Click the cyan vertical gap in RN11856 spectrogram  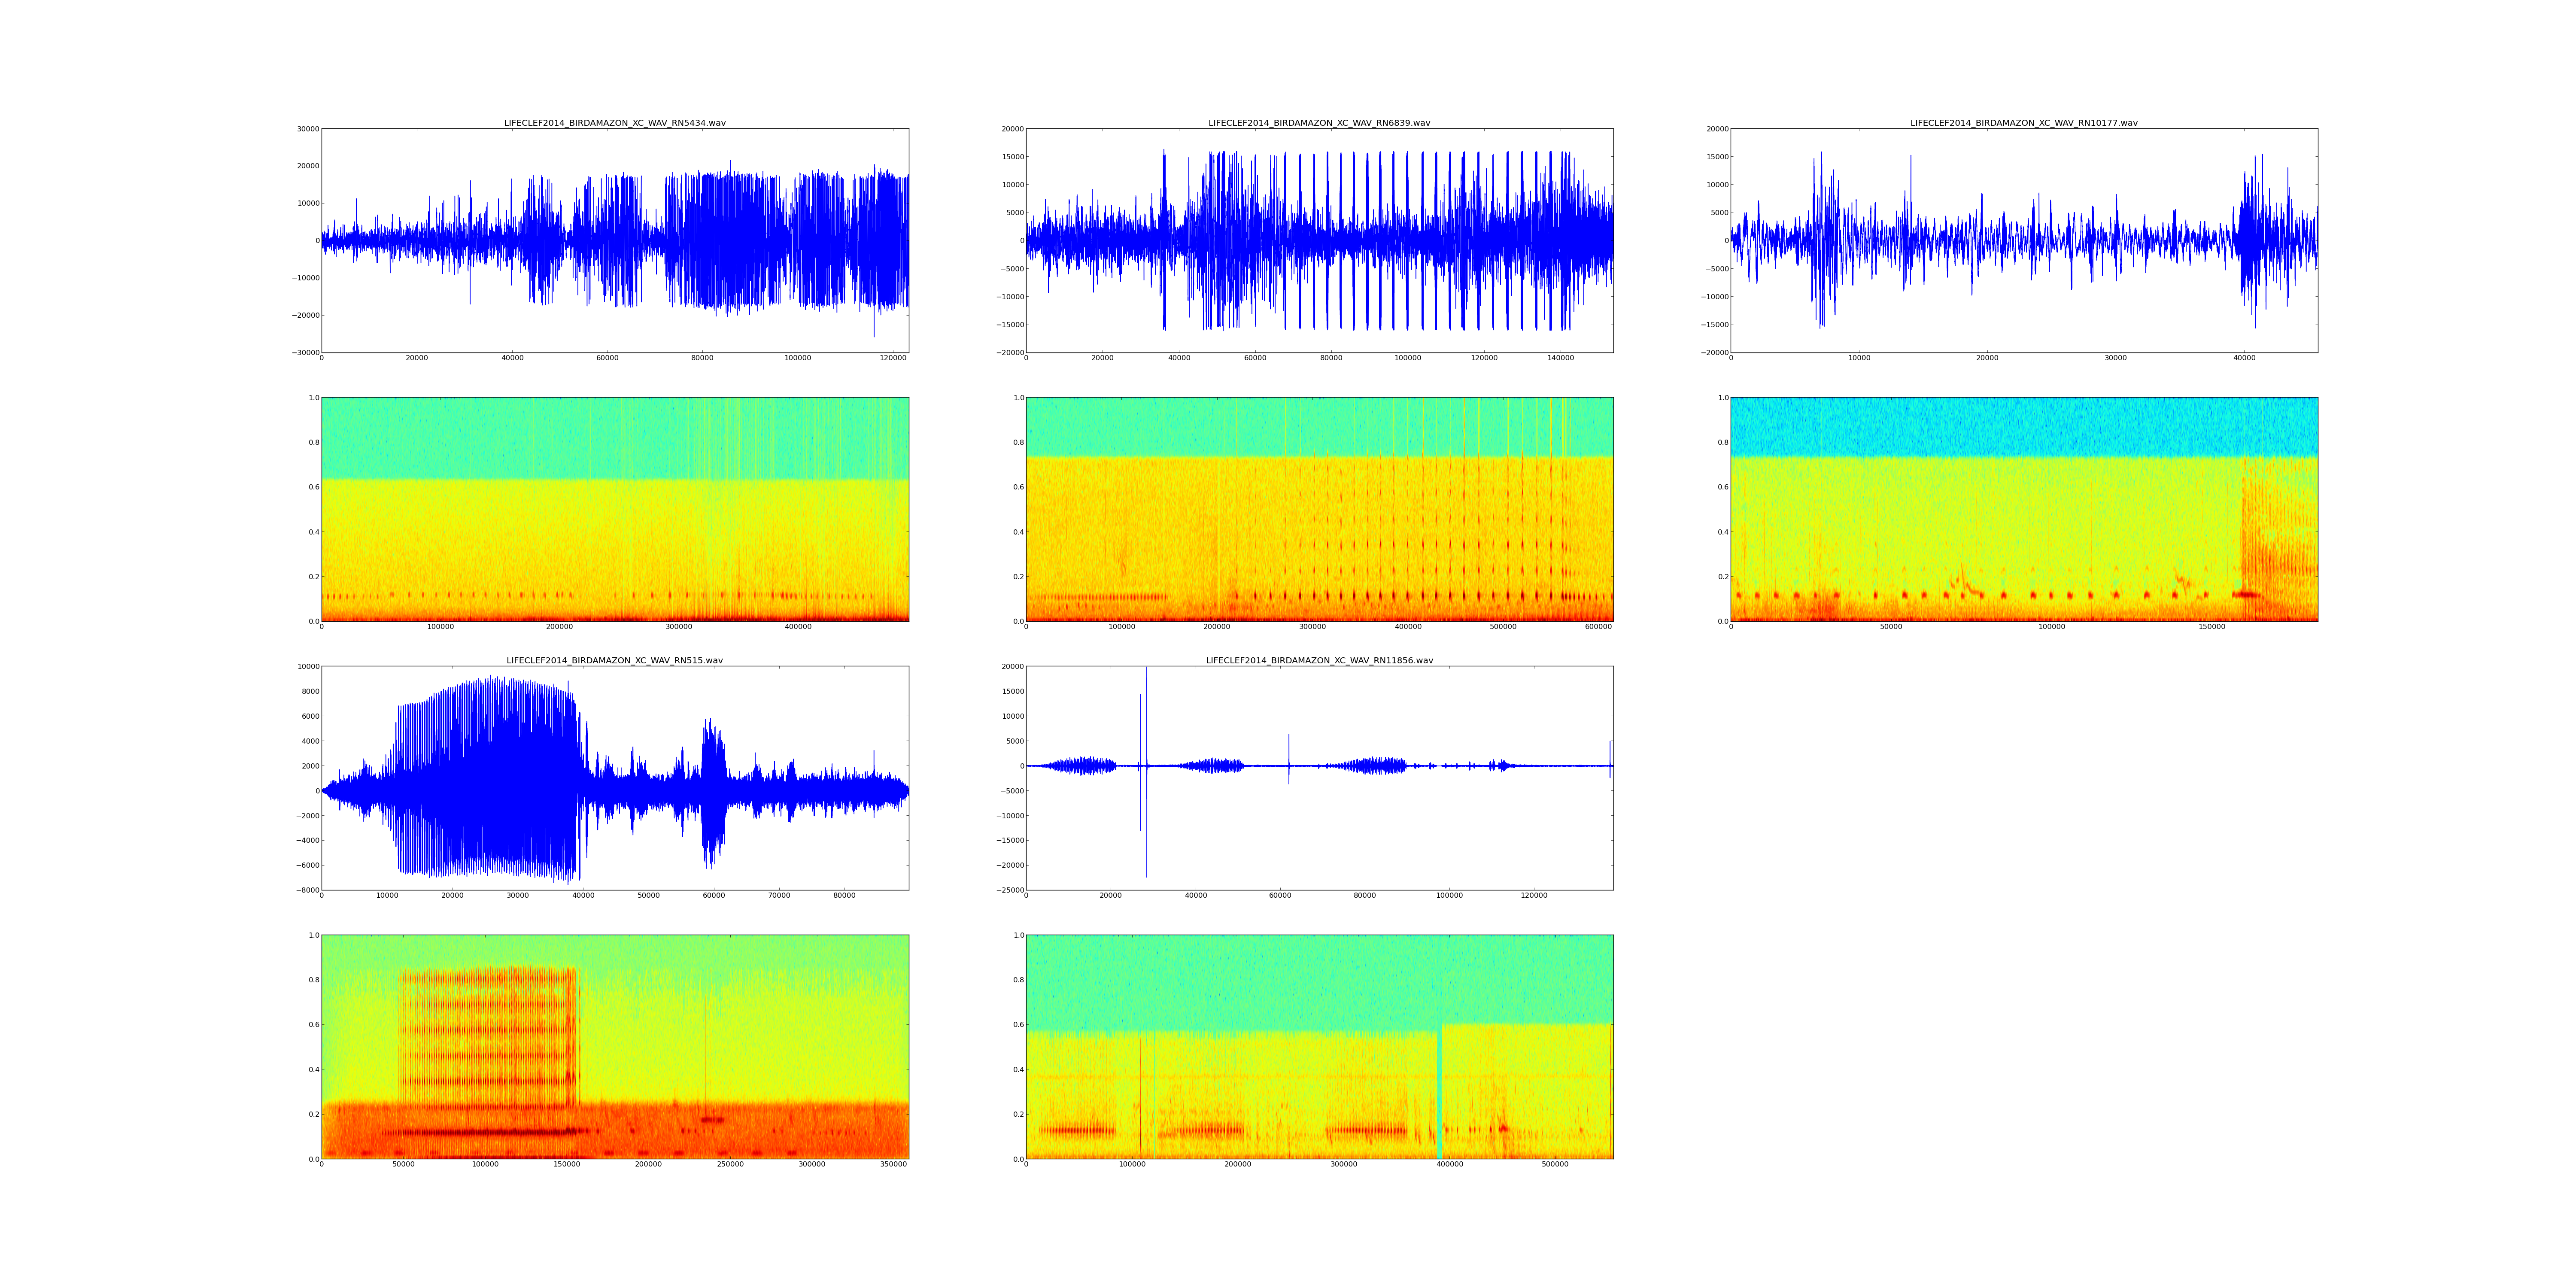click(x=1439, y=1095)
